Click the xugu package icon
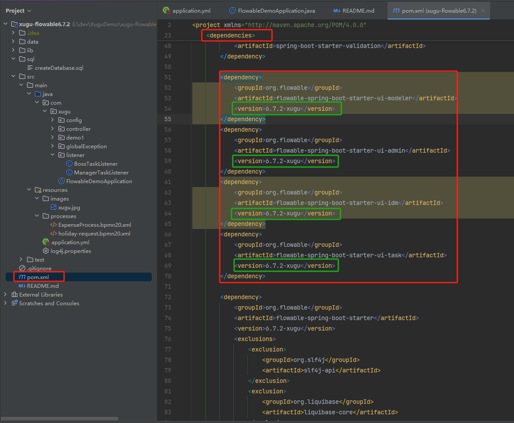 pyautogui.click(x=54, y=112)
